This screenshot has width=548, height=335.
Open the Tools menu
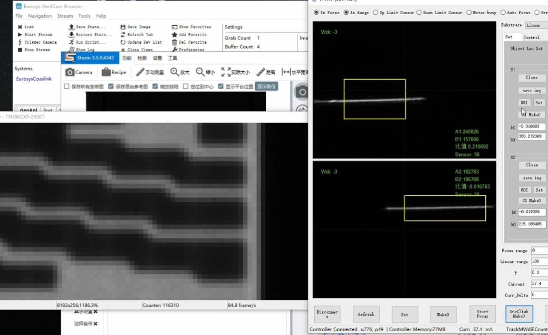coord(84,16)
